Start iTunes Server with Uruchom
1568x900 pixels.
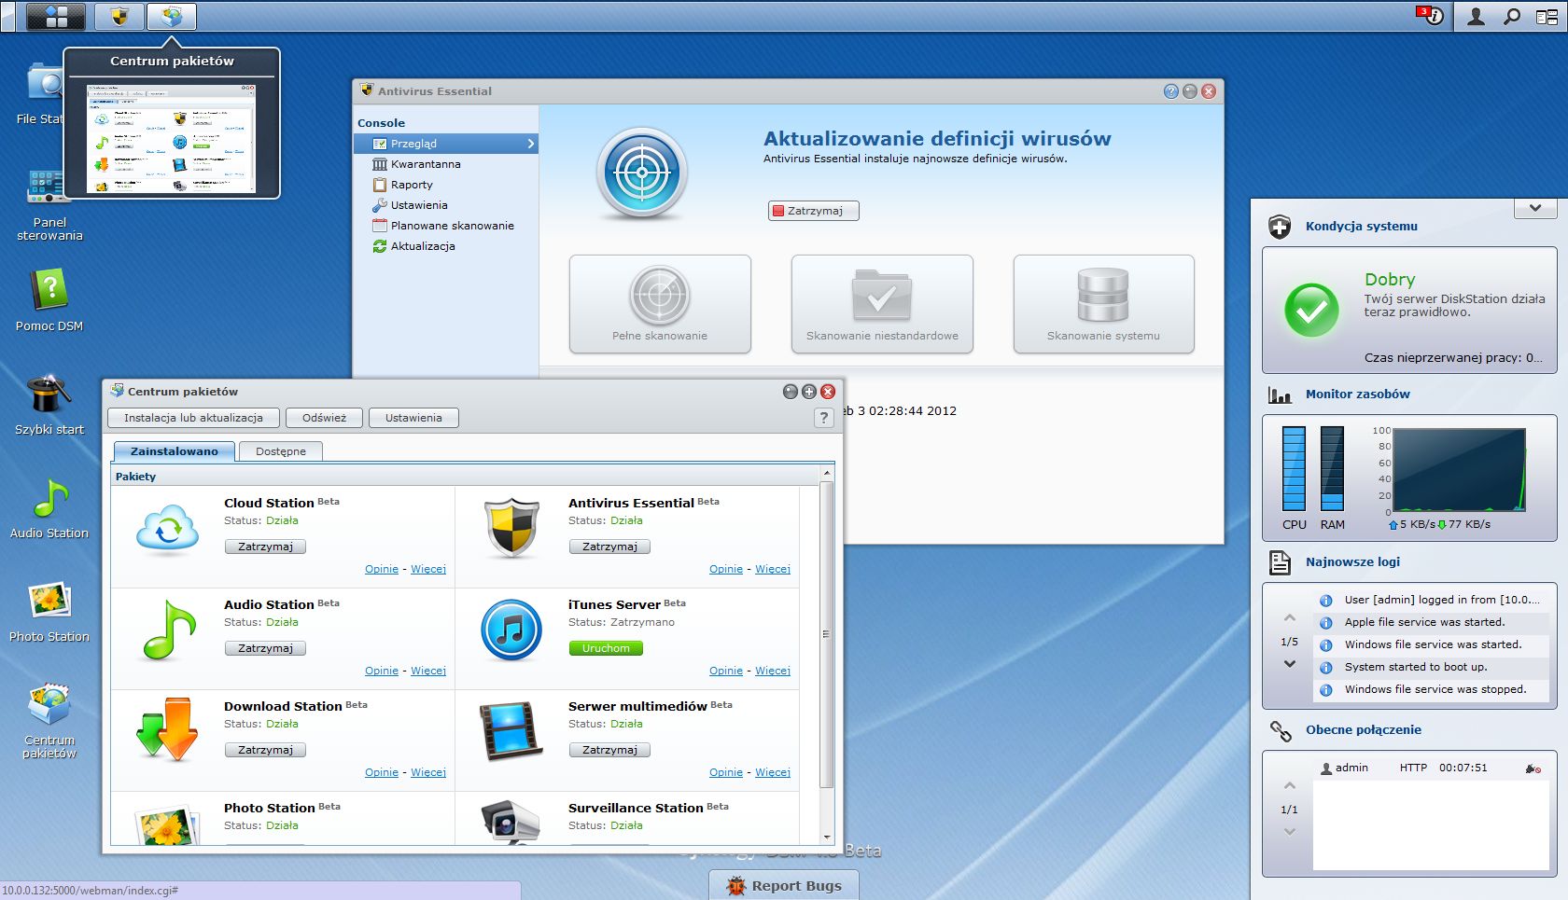[606, 648]
